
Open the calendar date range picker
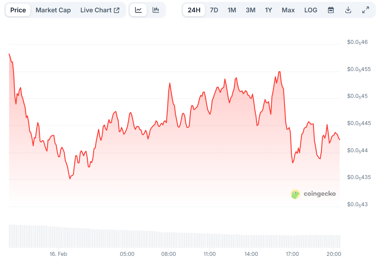[x=331, y=10]
